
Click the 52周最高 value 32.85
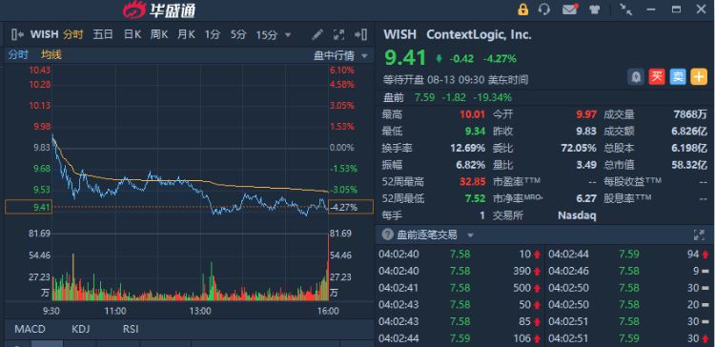(x=473, y=182)
